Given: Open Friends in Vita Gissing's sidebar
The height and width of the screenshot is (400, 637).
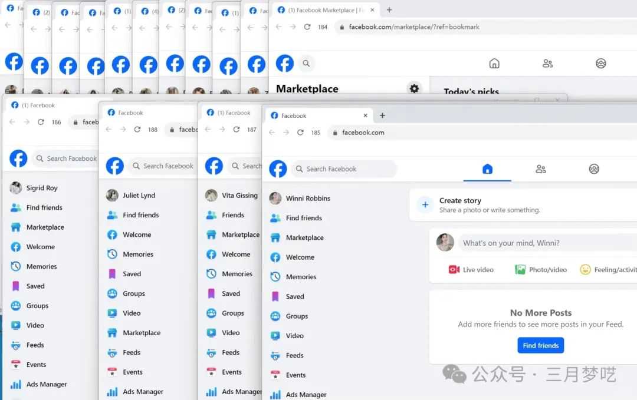Looking at the screenshot, I should point(225,215).
